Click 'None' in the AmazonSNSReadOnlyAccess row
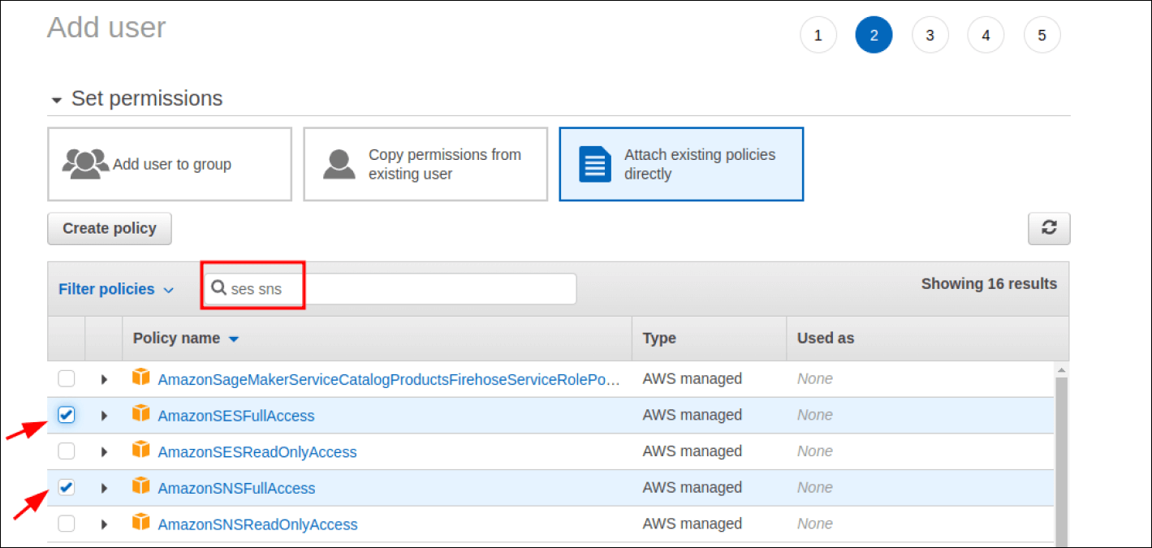Screen dimensions: 1152x548 click(815, 524)
